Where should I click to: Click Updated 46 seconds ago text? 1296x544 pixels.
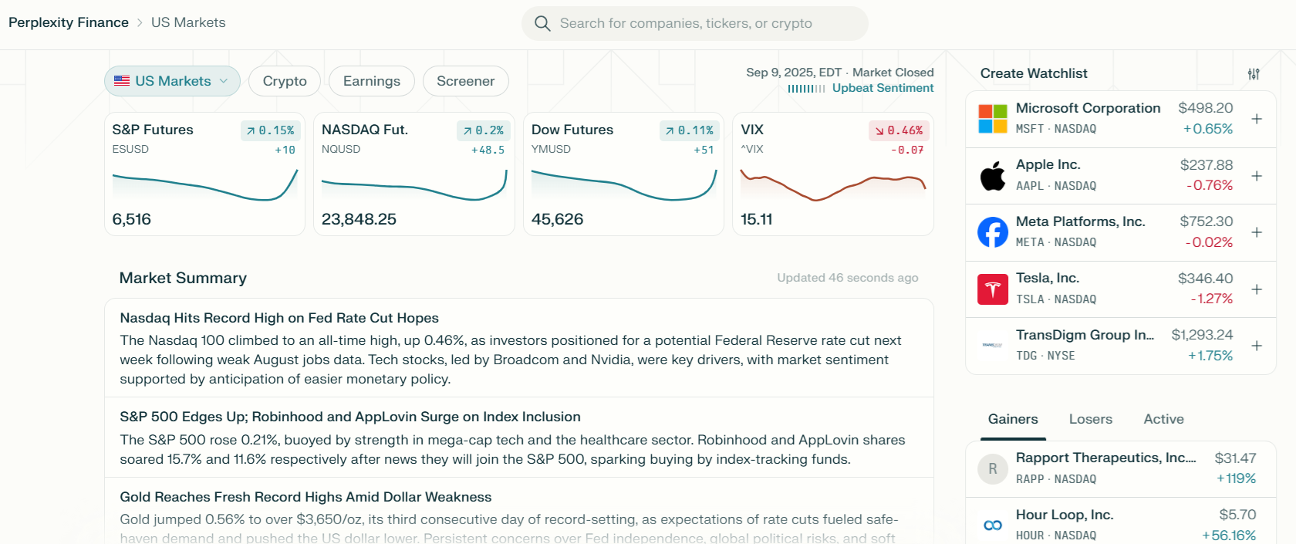point(848,278)
